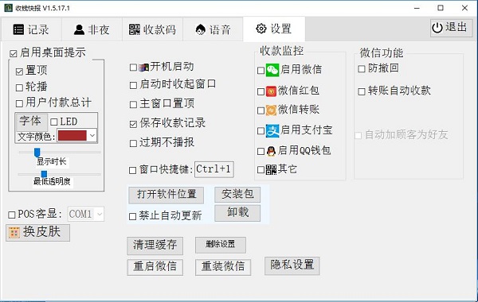Image resolution: width=478 pixels, height=302 pixels.
Task: Tick the 启用QQ钱包 checkbox
Action: [x=261, y=152]
